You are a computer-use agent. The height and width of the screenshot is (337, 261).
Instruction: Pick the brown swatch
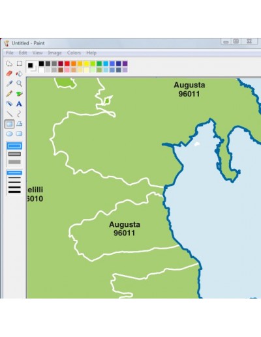click(61, 70)
